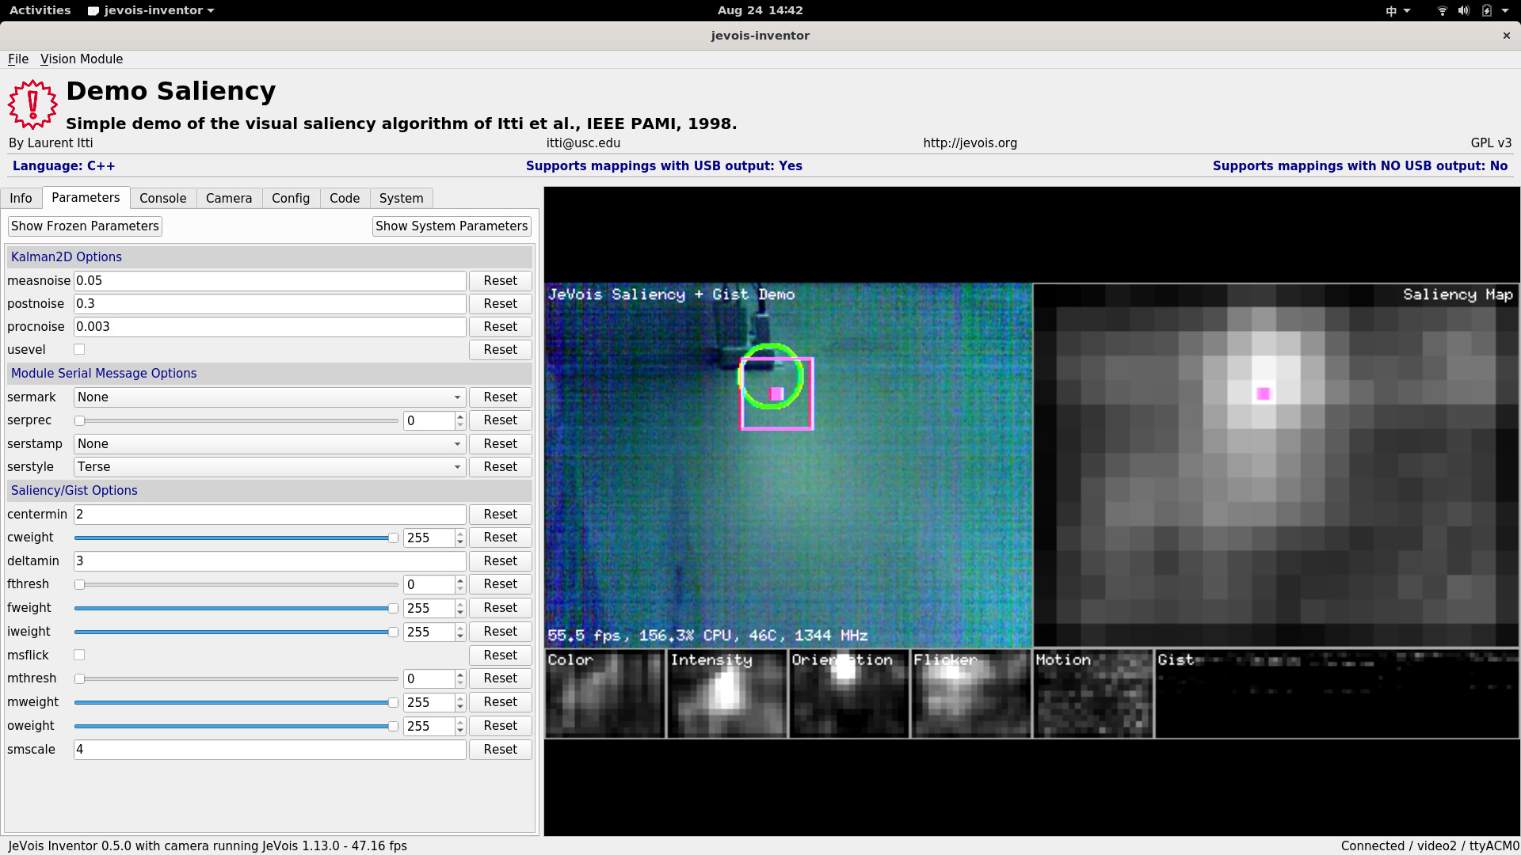Click the red Demo Saliency module icon
Screen dimensions: 1521x855
[32, 104]
